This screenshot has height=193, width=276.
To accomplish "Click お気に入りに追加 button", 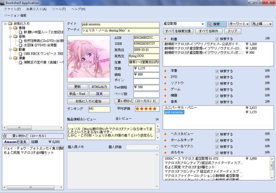I will [x=89, y=101].
